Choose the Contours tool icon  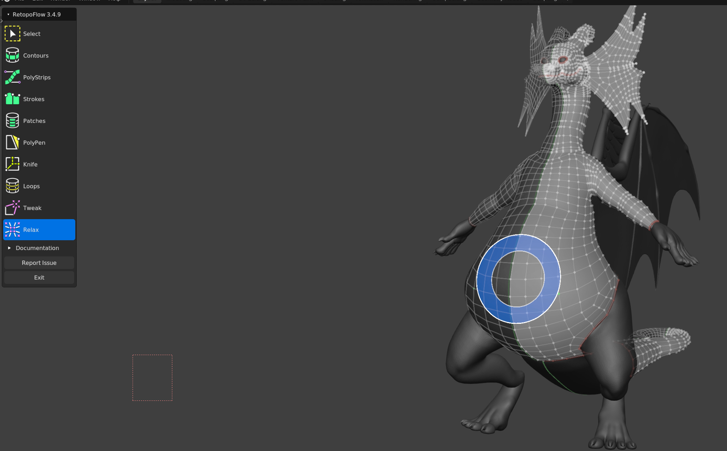coord(12,55)
